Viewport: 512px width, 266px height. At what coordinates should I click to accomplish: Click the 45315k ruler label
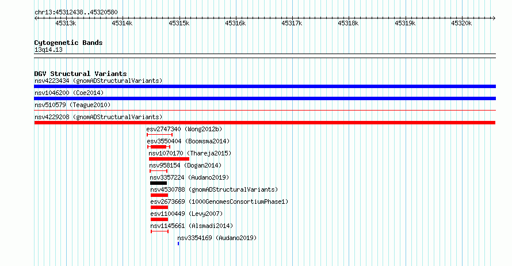pyautogui.click(x=179, y=23)
